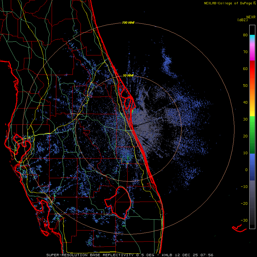Image resolution: width=257 pixels, height=257 pixels.
Task: Click the 80 value on the dBZ scale
Action: 245,35
